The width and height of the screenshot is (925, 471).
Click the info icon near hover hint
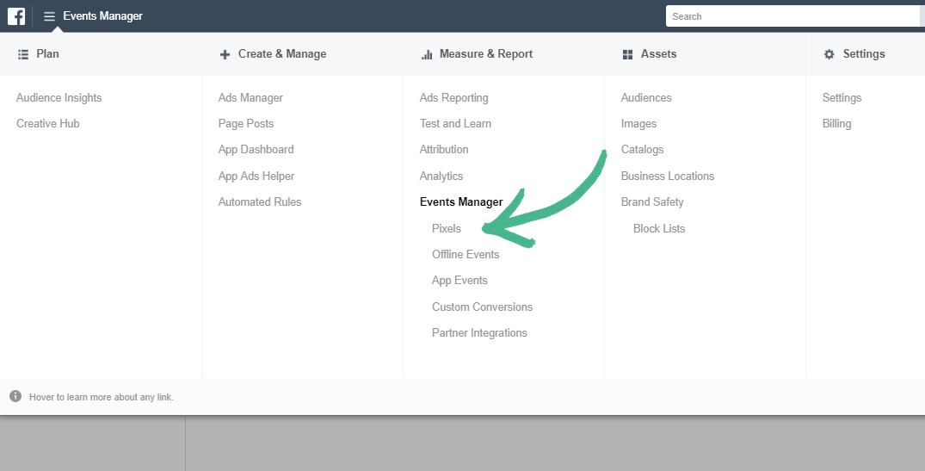[x=15, y=396]
